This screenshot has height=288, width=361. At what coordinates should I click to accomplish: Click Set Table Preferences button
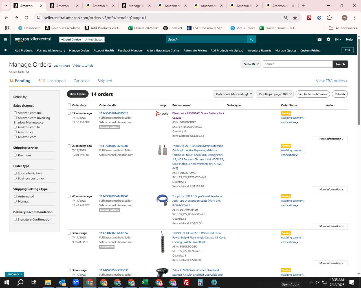point(312,94)
